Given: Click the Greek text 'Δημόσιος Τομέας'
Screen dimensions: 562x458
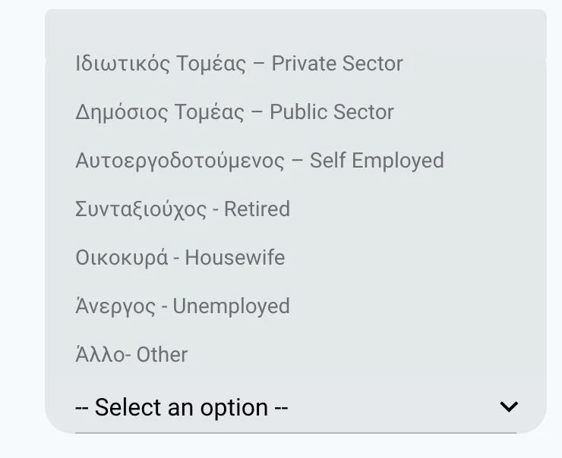Looking at the screenshot, I should [x=159, y=112].
